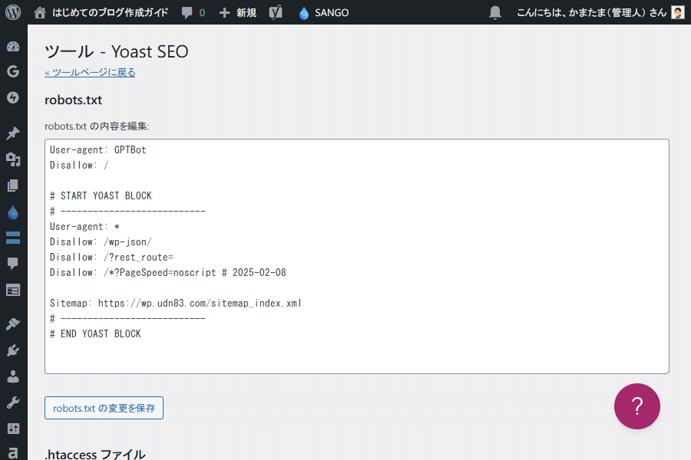
Task: Open comments bubble in admin bar
Action: click(193, 12)
